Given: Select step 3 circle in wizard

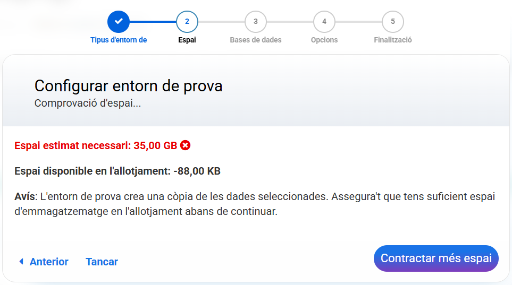Looking at the screenshot, I should tap(256, 22).
